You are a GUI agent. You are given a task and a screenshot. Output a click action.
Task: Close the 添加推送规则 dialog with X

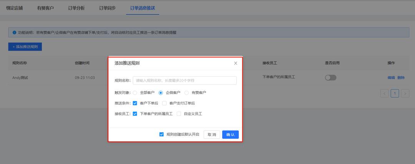point(236,63)
